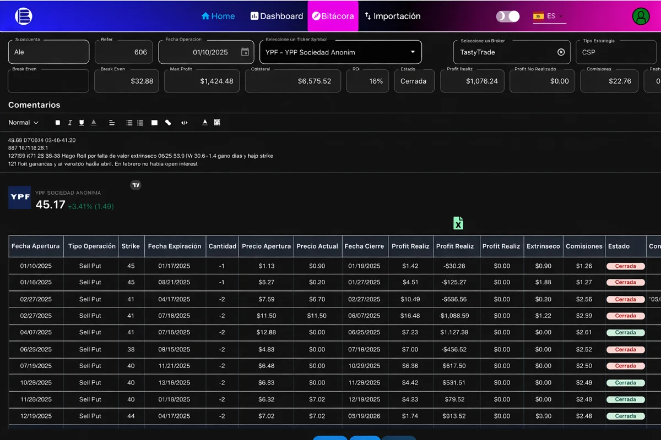Viewport: 661px width, 440px height.
Task: Open the Dashboard tab
Action: click(x=277, y=16)
